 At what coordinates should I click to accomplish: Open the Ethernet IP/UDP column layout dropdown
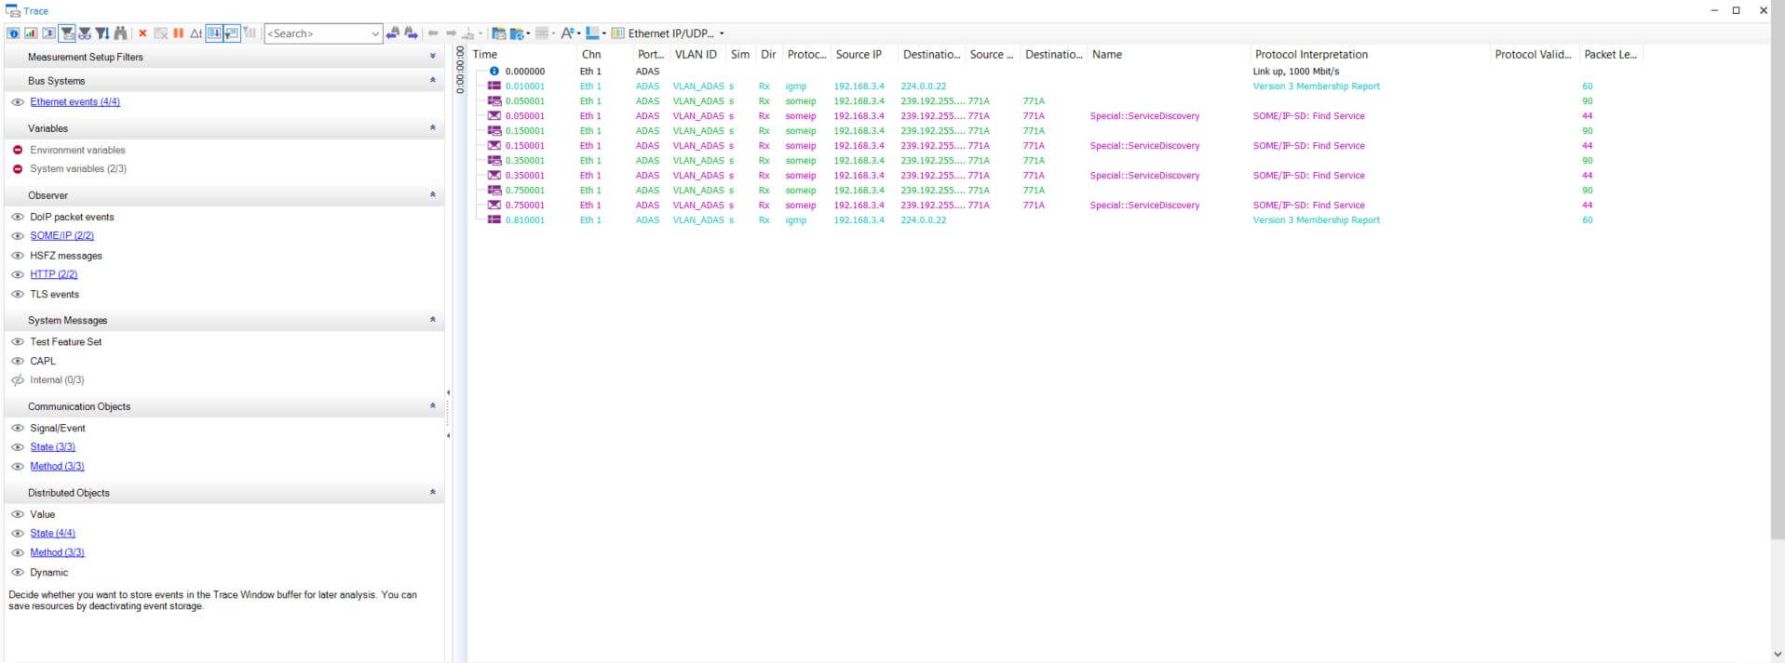[x=722, y=33]
